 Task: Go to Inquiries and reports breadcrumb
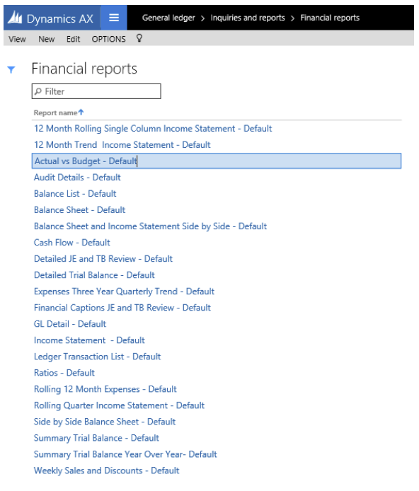coord(248,18)
